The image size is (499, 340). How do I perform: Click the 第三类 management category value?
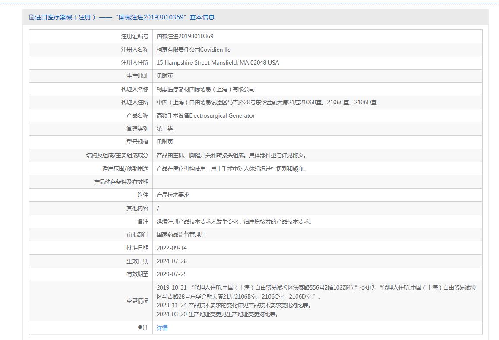(x=165, y=129)
